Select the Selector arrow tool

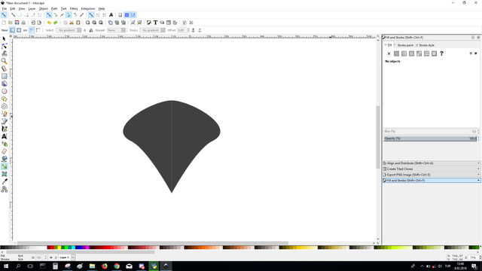click(4, 38)
